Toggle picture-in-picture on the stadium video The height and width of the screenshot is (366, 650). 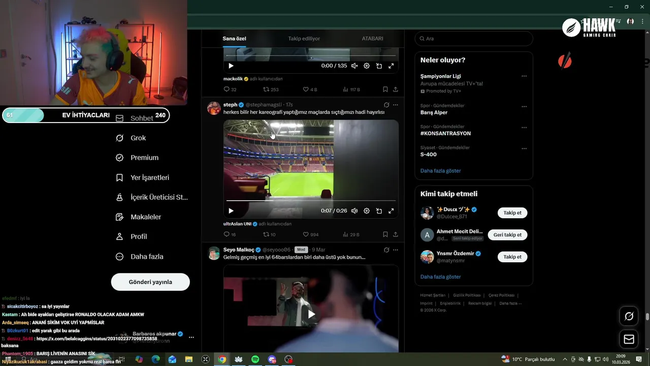[379, 210]
